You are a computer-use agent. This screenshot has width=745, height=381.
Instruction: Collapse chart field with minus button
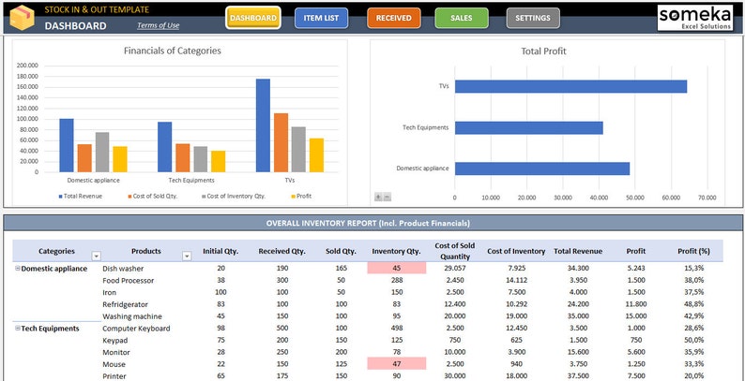coord(388,197)
